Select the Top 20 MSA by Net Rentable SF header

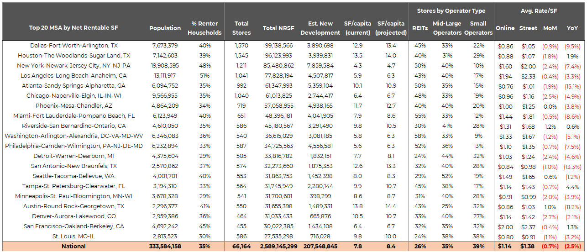pos(73,28)
